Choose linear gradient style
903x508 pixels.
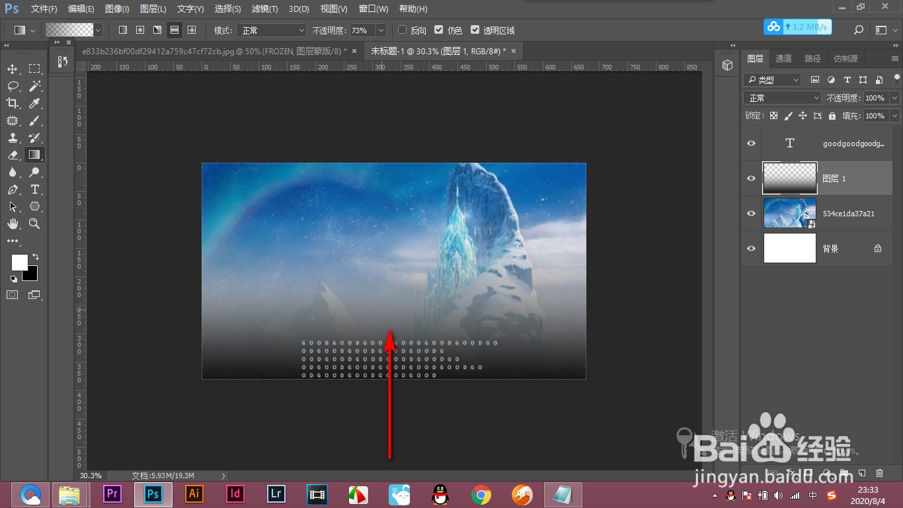tap(122, 30)
